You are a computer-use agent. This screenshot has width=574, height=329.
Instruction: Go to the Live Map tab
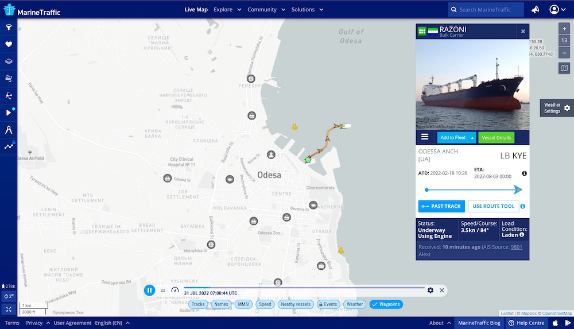196,10
